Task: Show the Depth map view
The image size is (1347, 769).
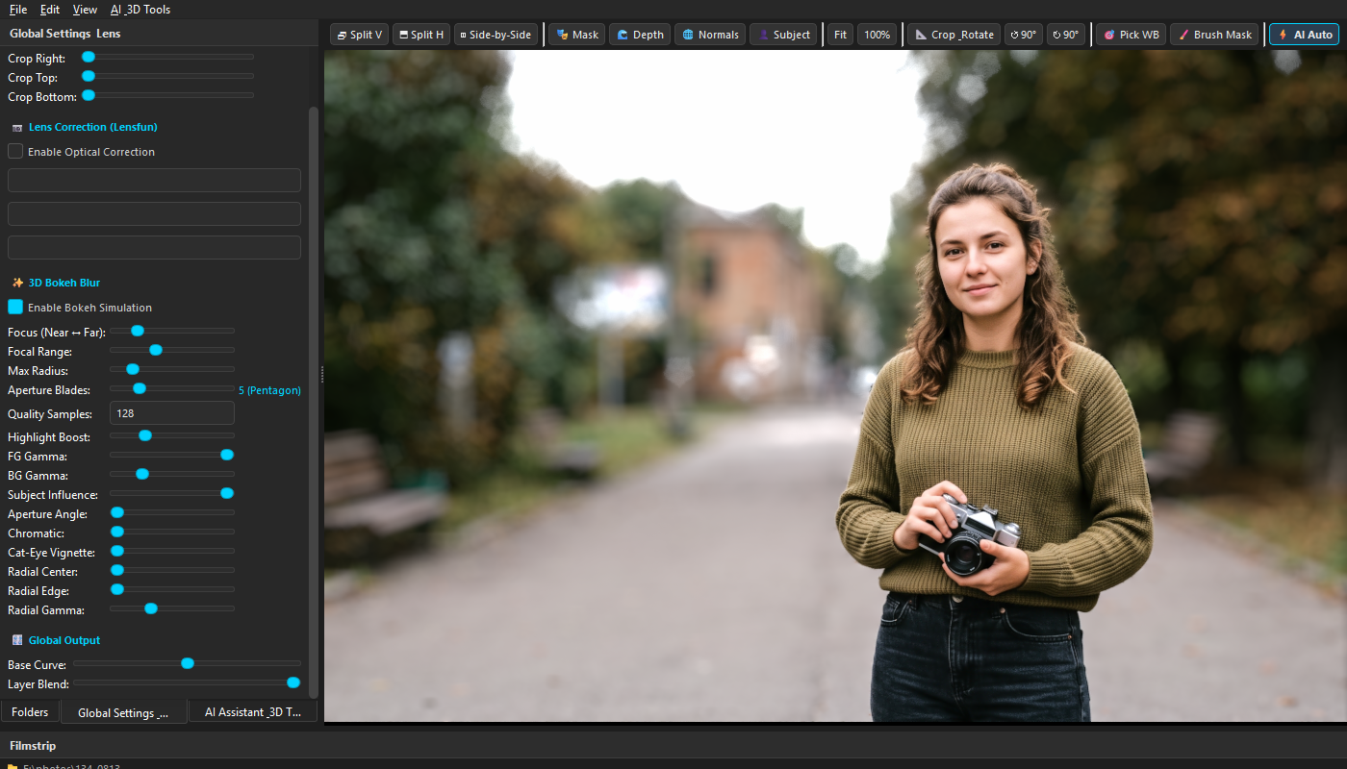Action: pos(640,35)
